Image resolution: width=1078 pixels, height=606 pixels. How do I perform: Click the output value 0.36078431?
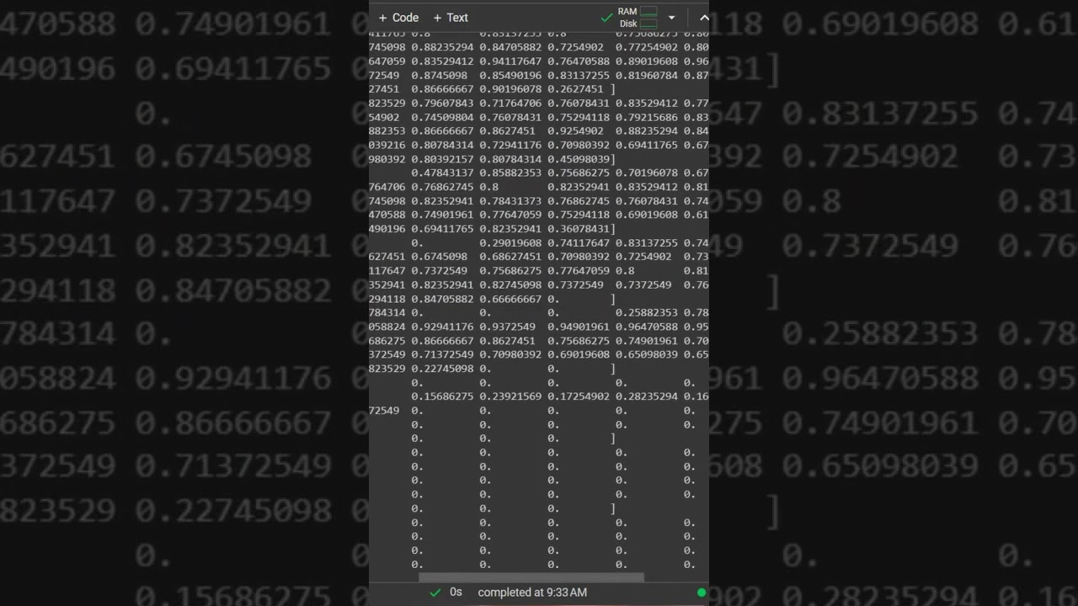579,229
